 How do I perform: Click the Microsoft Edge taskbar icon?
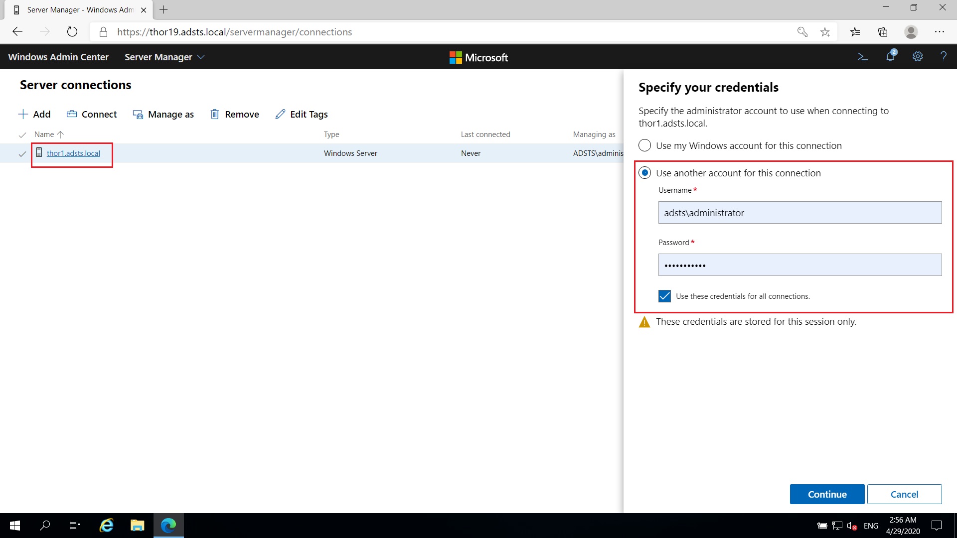168,526
